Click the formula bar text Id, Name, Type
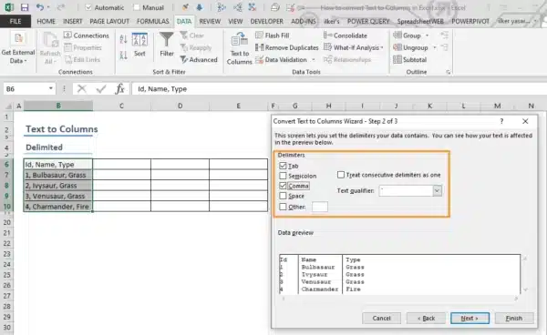This screenshot has height=335, width=547. click(162, 89)
